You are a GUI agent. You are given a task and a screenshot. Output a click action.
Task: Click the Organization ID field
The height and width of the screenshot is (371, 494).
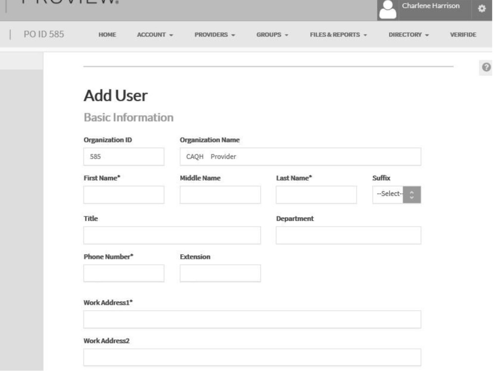tap(124, 156)
